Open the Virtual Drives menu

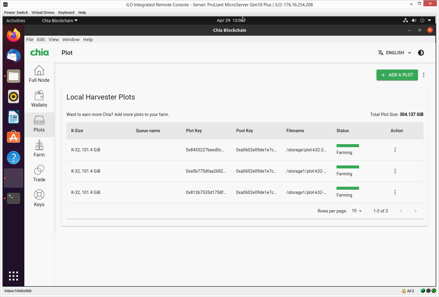[43, 12]
